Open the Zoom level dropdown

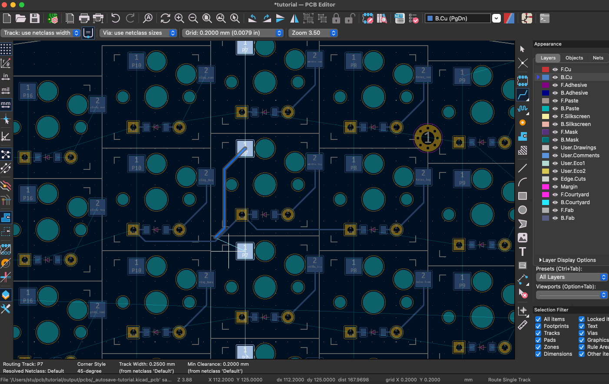pos(334,33)
